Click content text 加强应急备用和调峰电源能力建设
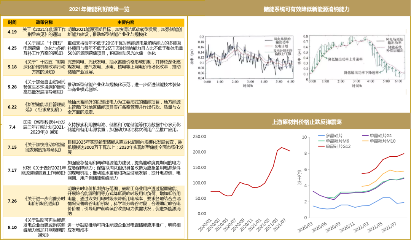This screenshot has width=411, height=240. (100, 163)
